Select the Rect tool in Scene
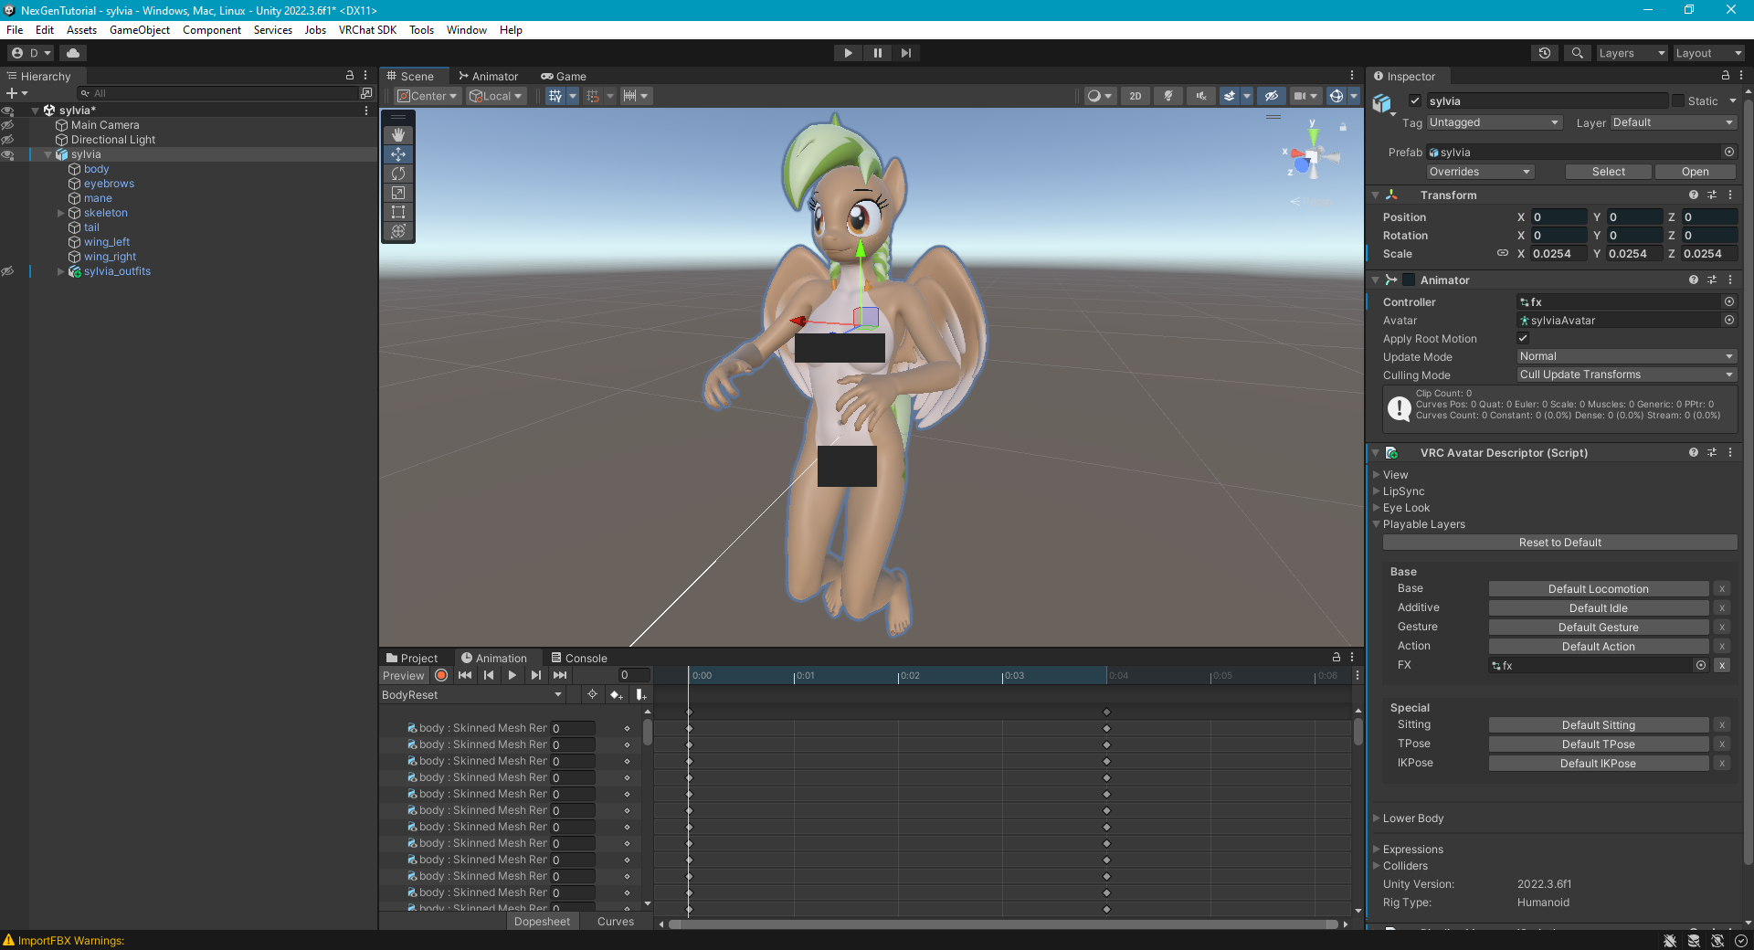The width and height of the screenshot is (1754, 950). [x=398, y=212]
